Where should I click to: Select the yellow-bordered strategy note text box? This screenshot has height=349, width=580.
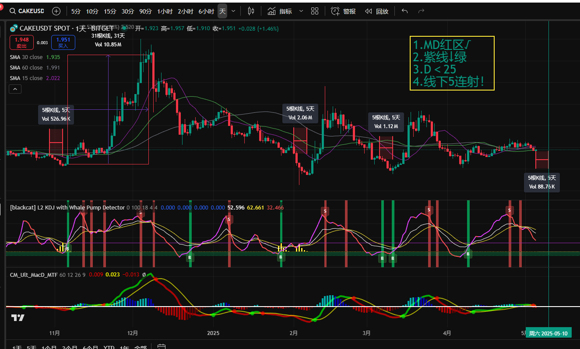(x=452, y=63)
